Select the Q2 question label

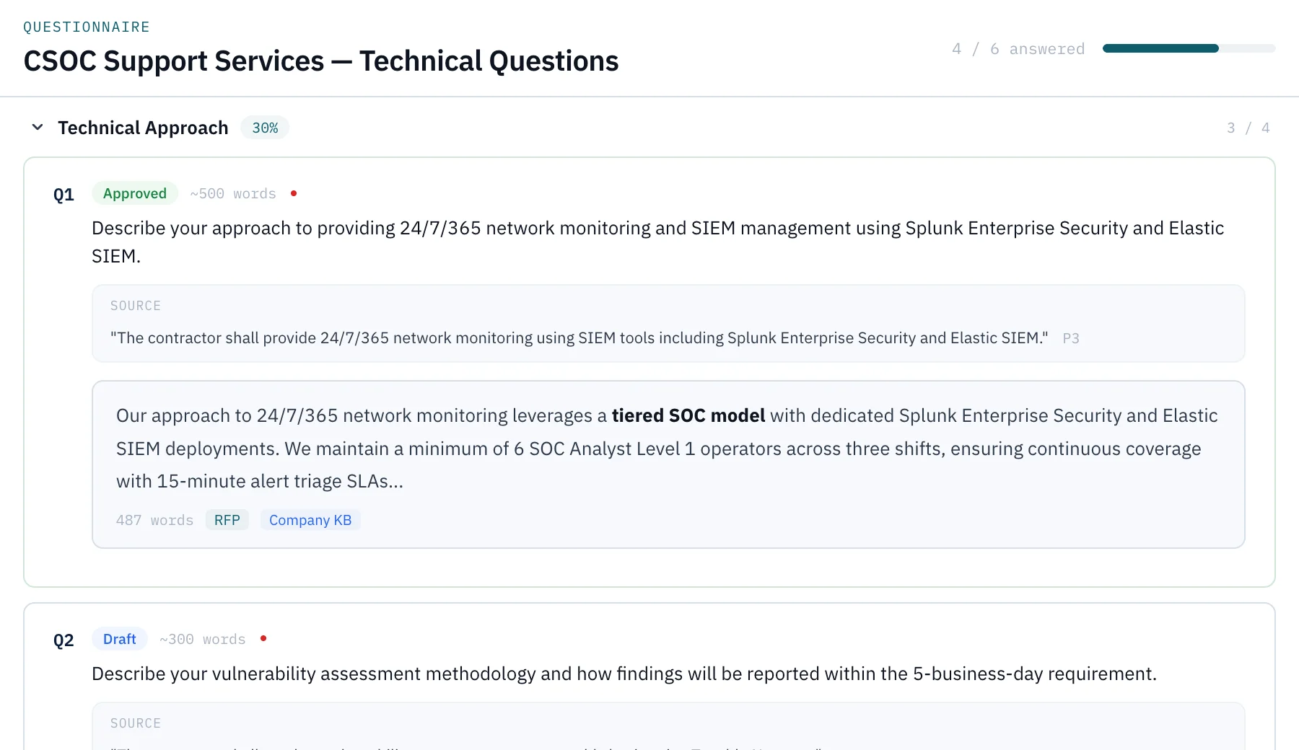(64, 640)
